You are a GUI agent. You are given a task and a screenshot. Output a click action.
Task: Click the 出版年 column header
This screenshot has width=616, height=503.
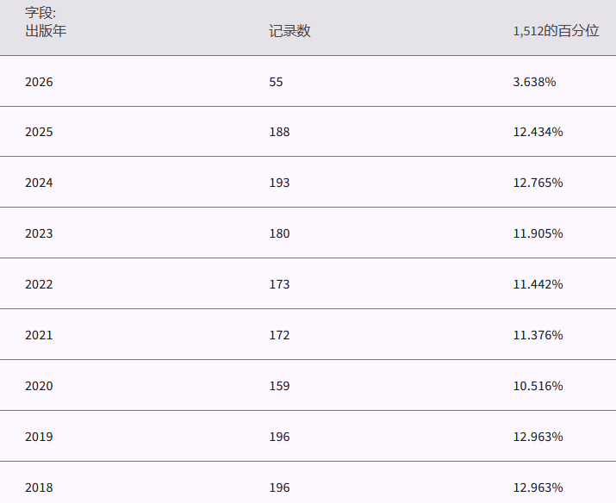[x=46, y=31]
